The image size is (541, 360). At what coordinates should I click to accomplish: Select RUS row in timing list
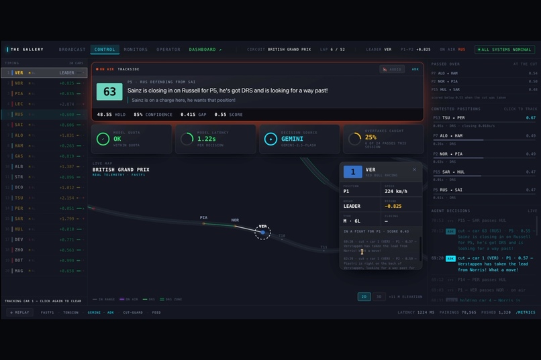pyautogui.click(x=44, y=115)
